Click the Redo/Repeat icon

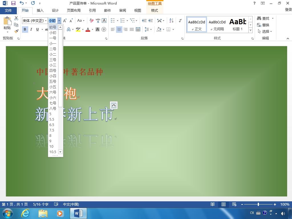[x=33, y=3]
